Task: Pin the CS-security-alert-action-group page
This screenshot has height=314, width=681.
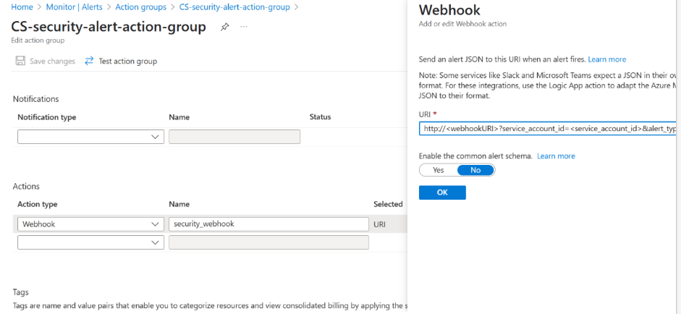Action: click(x=224, y=27)
